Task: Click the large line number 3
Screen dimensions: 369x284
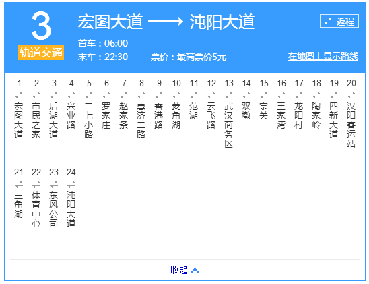Action: click(x=41, y=26)
